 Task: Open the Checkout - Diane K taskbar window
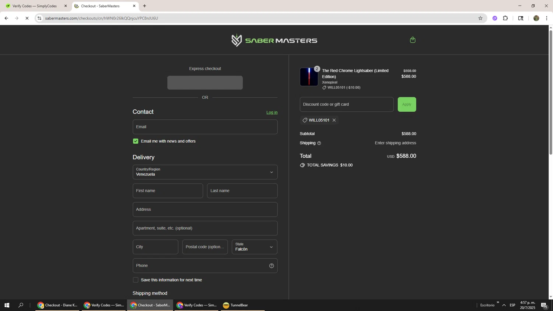click(x=57, y=305)
